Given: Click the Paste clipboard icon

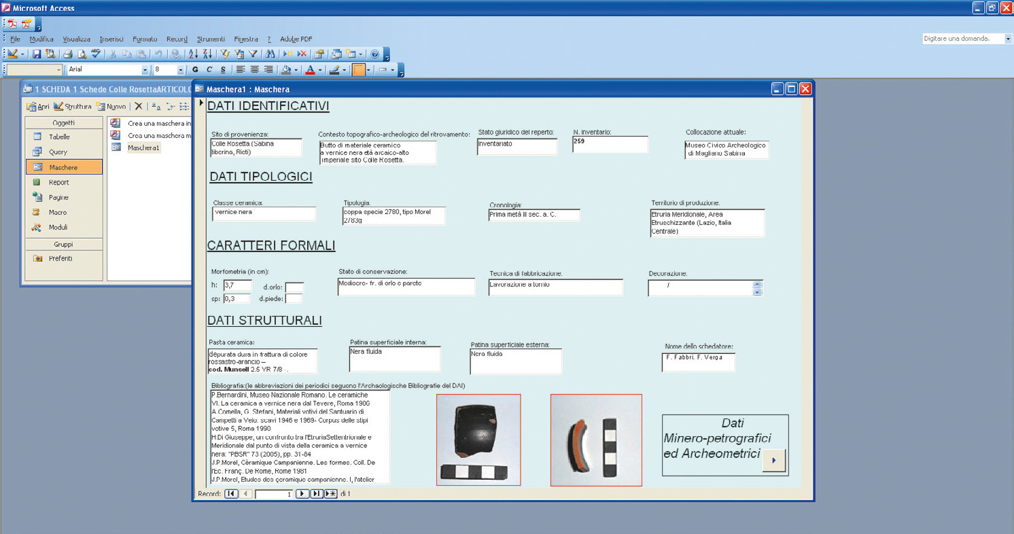Looking at the screenshot, I should pyautogui.click(x=141, y=54).
